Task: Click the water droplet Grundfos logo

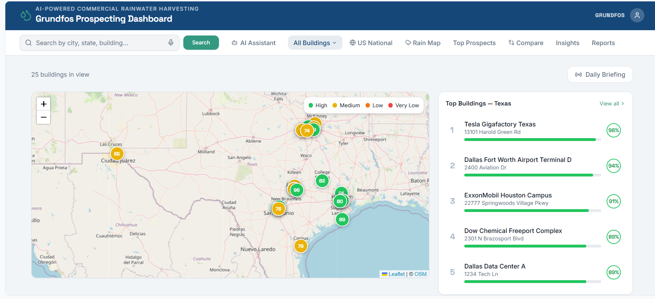Action: (x=26, y=15)
